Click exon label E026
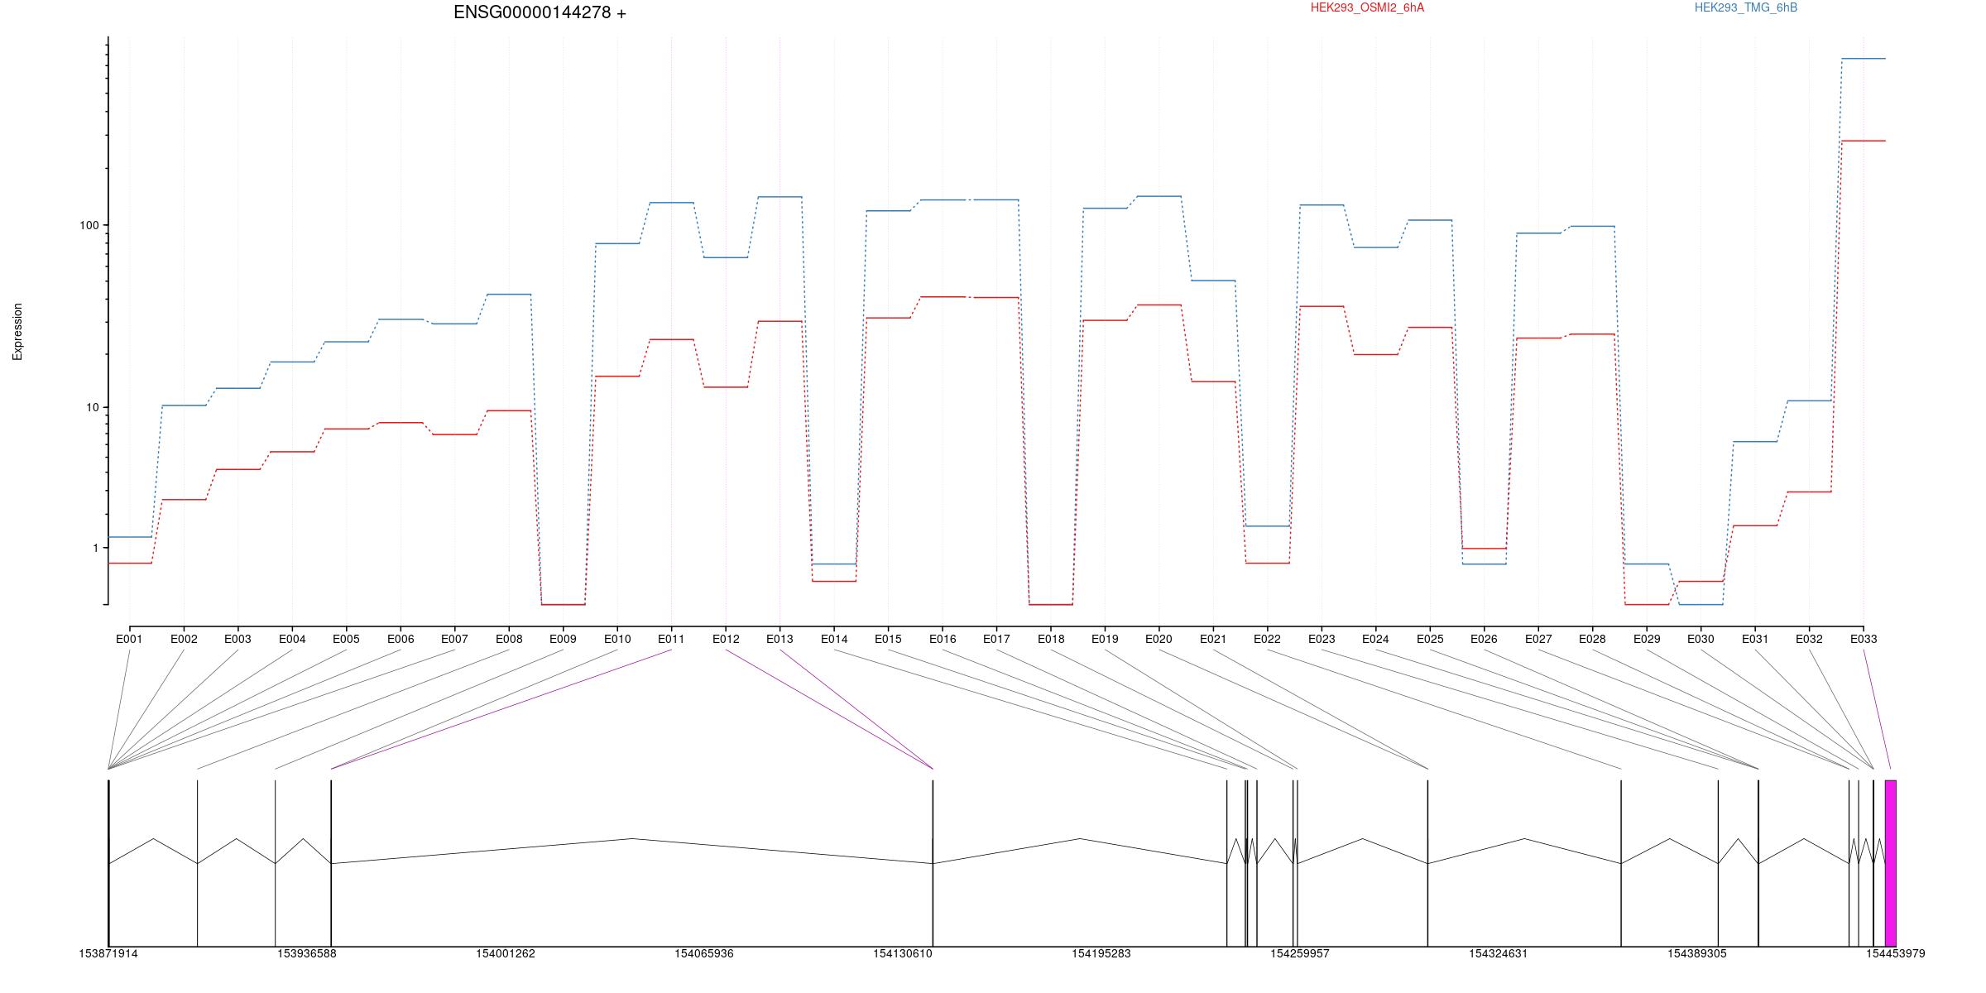Image resolution: width=1986 pixels, height=993 pixels. 1484,639
